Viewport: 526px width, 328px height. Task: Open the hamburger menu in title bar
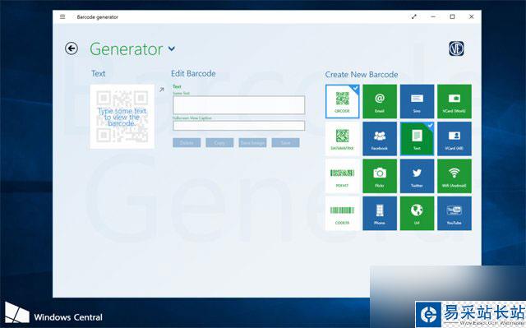click(x=62, y=16)
